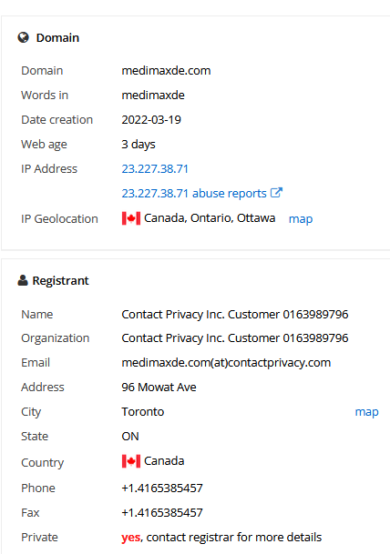Click the external link icon after abuse reports
The width and height of the screenshot is (390, 554).
[276, 193]
